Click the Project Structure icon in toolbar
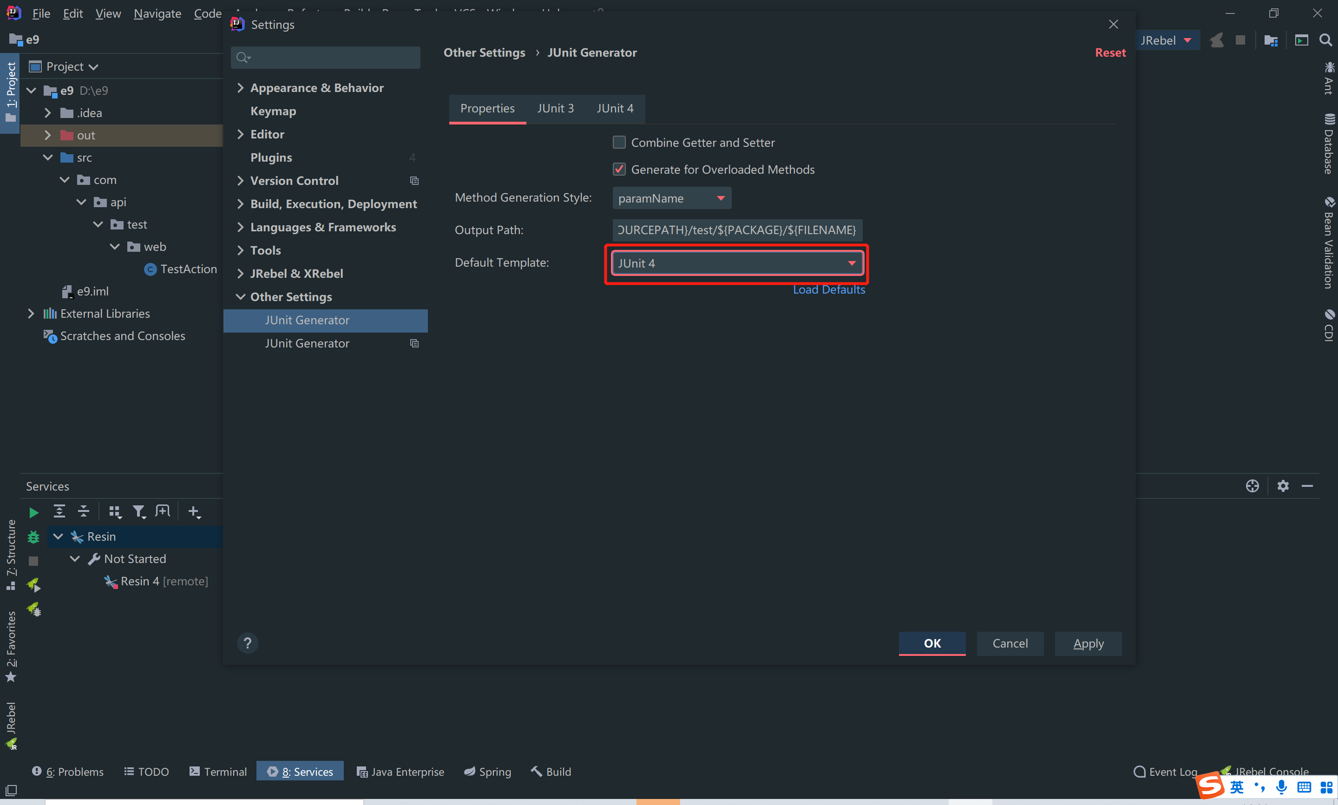1338x805 pixels. coord(1271,40)
